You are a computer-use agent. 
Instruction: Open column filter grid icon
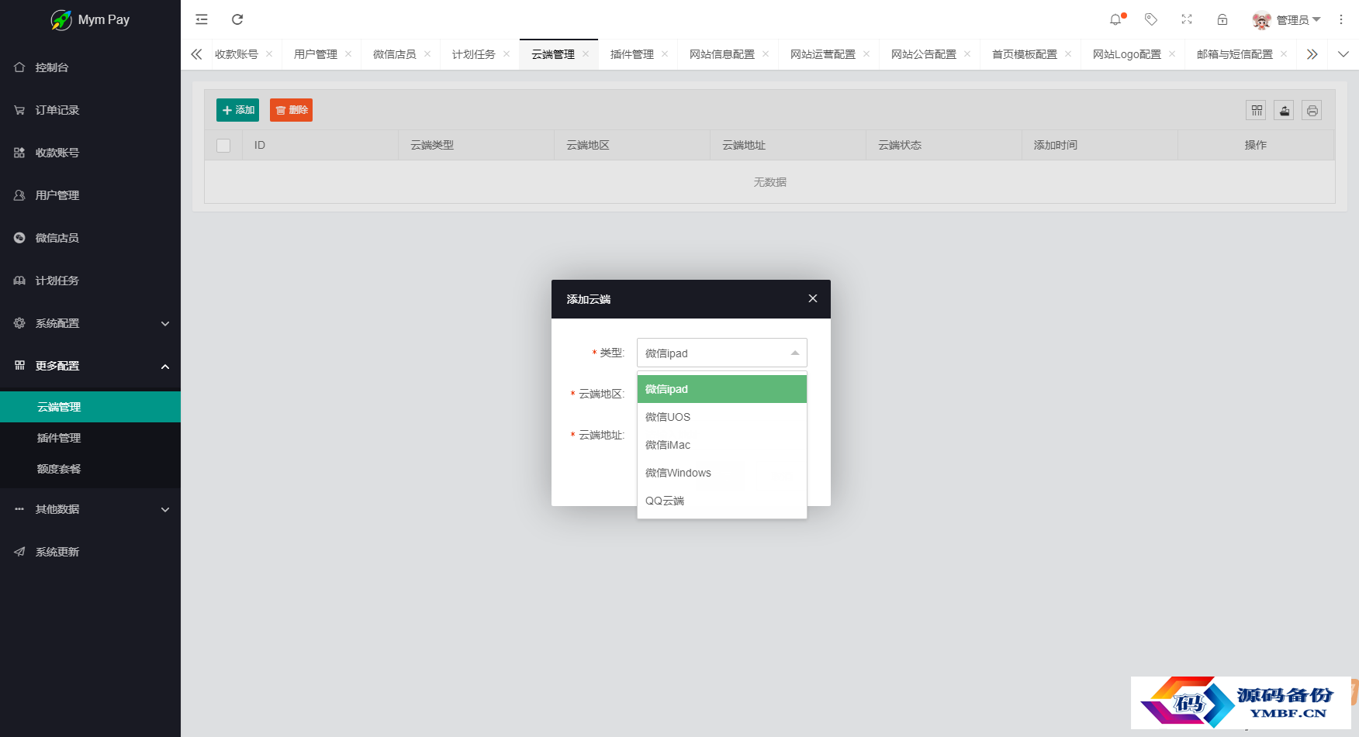click(x=1257, y=110)
